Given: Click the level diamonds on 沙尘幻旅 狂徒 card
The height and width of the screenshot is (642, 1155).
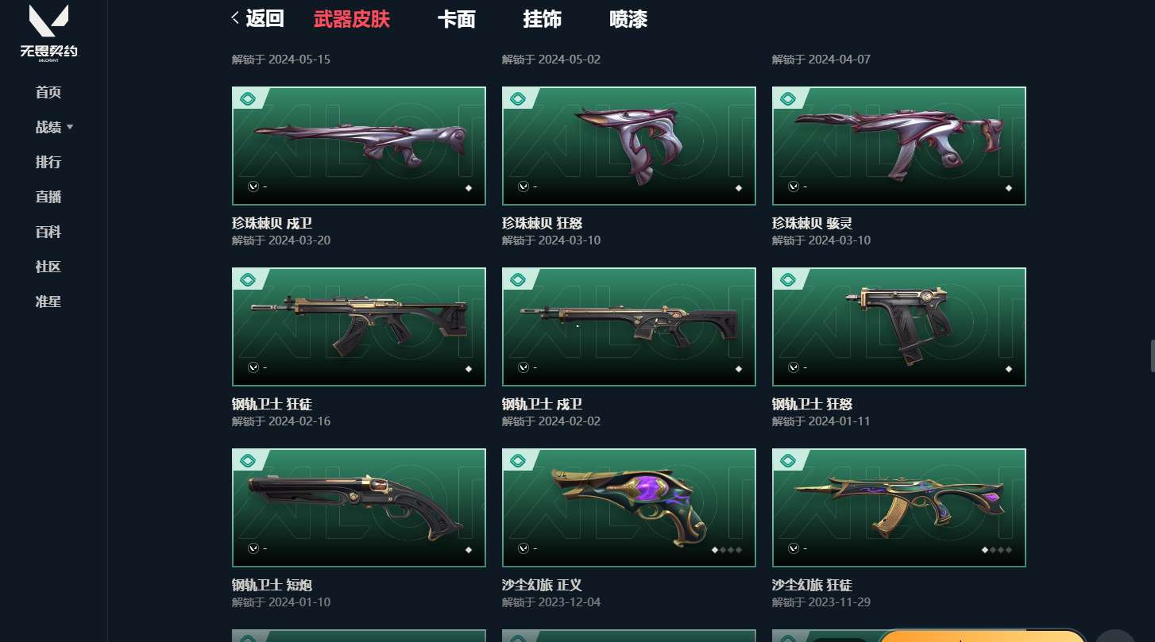Looking at the screenshot, I should coord(997,549).
